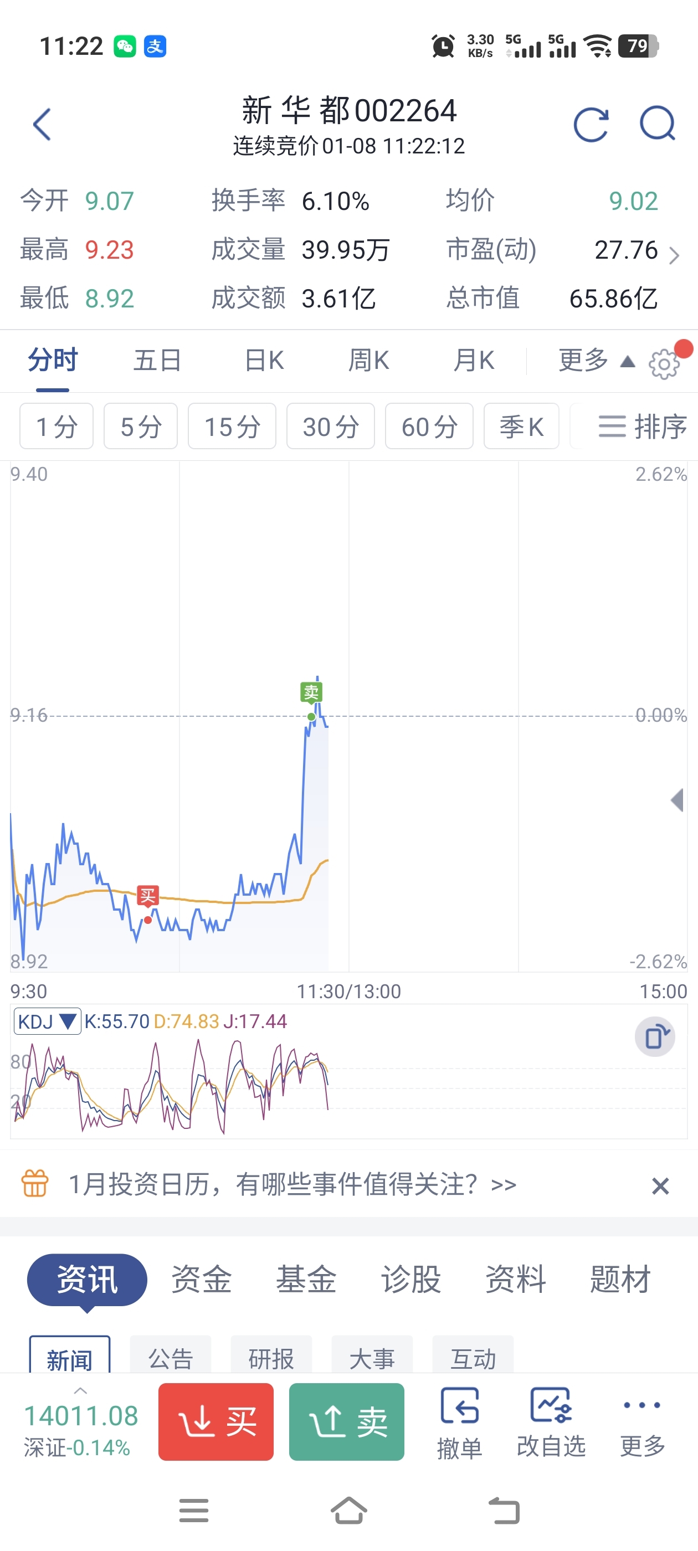Viewport: 698px width, 1551px height.
Task: Select the 15分 interval chip
Action: click(x=232, y=427)
